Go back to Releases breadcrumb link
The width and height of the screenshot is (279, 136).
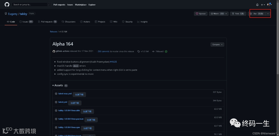point(53,32)
